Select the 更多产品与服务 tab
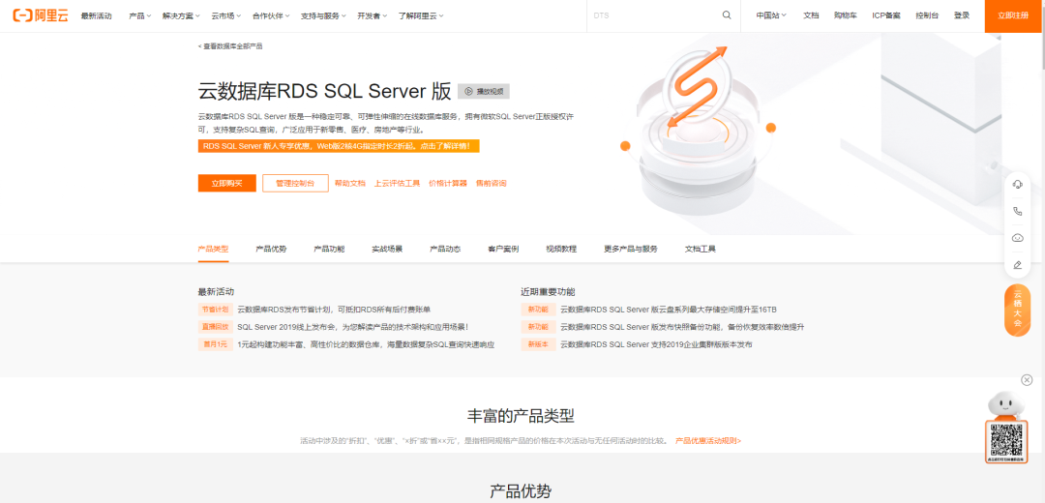 631,250
